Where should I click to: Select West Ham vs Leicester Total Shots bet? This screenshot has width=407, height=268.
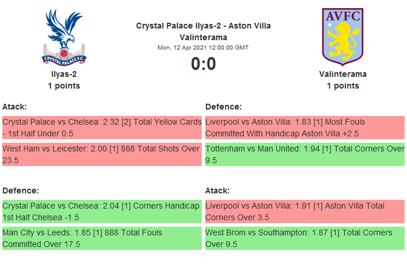click(101, 154)
